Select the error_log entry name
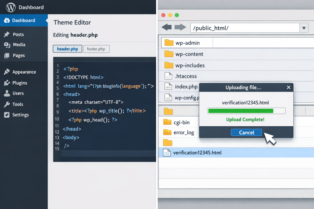 [184, 132]
